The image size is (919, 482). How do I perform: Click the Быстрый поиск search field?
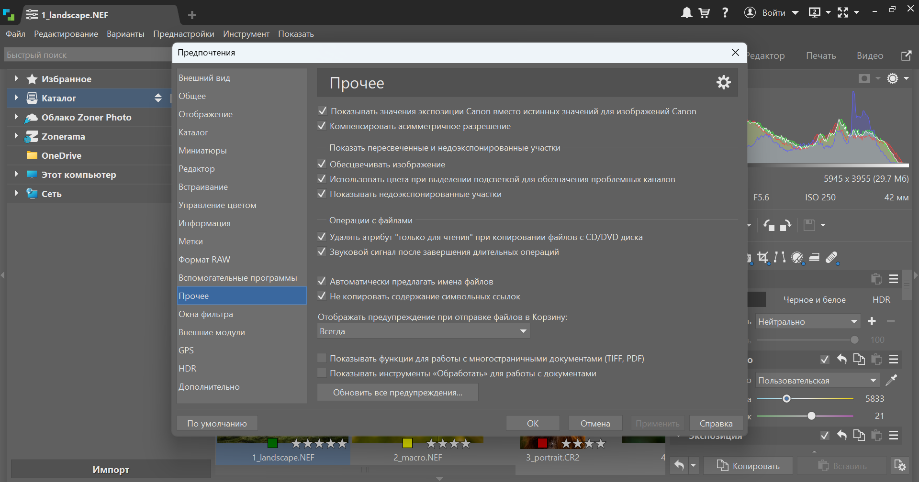pyautogui.click(x=86, y=55)
